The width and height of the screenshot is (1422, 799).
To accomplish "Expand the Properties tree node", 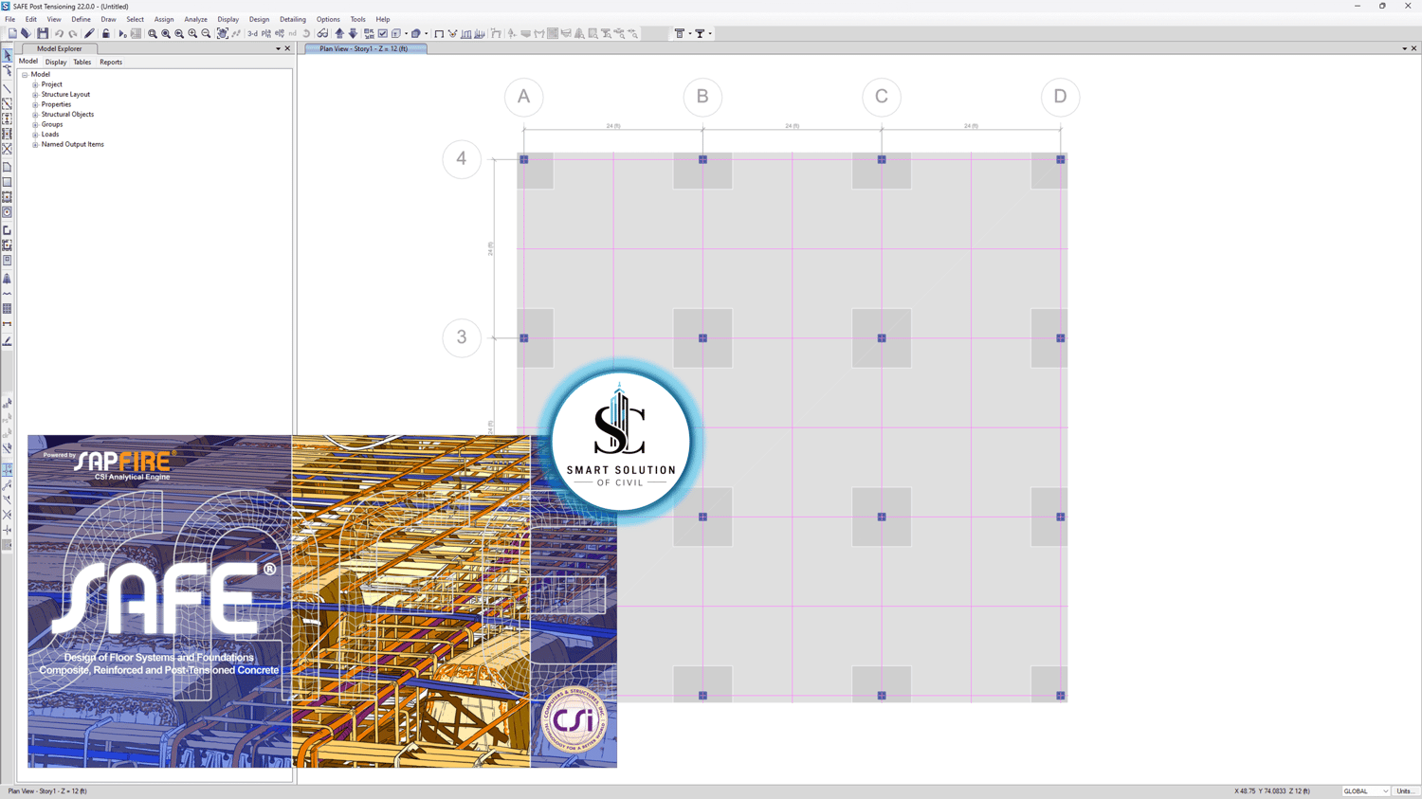I will coord(35,104).
